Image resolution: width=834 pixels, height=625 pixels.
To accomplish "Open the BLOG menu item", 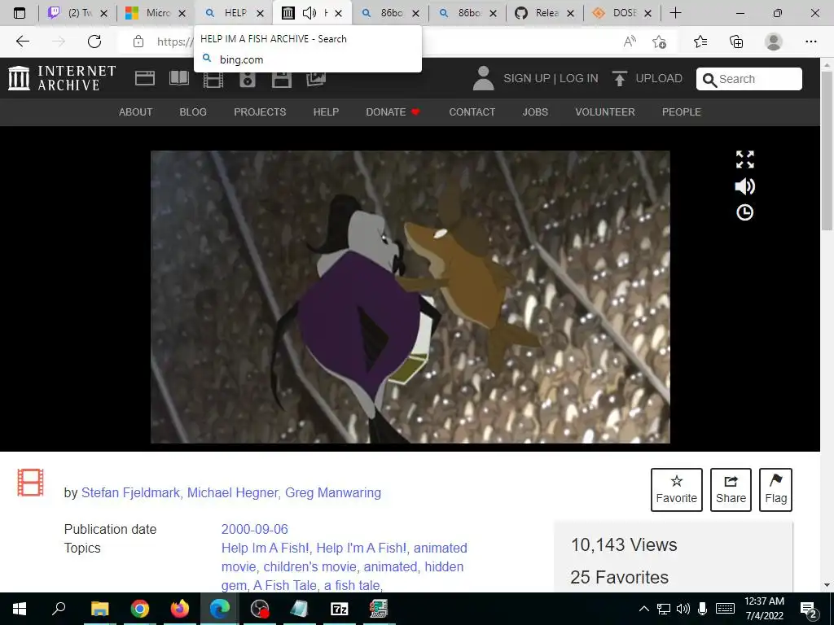I will pos(193,112).
